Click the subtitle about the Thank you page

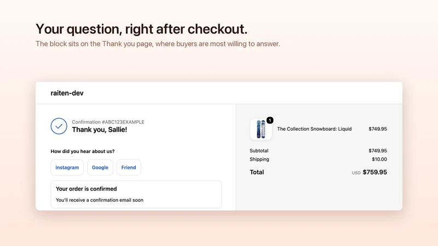coord(158,44)
